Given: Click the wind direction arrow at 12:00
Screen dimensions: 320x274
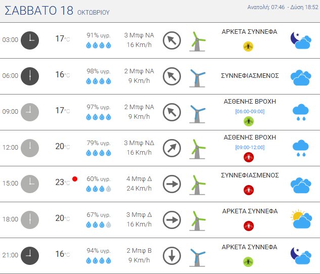Looking at the screenshot, I should [172, 148].
